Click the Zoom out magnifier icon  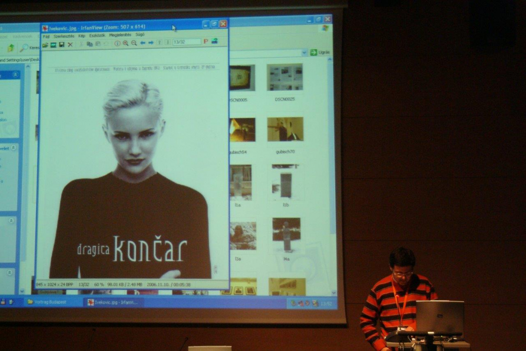pyautogui.click(x=134, y=43)
